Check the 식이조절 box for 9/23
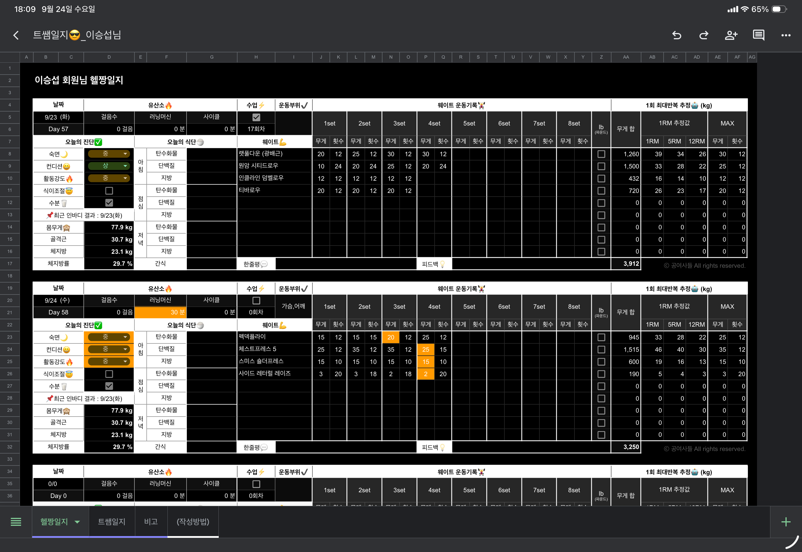 click(109, 191)
